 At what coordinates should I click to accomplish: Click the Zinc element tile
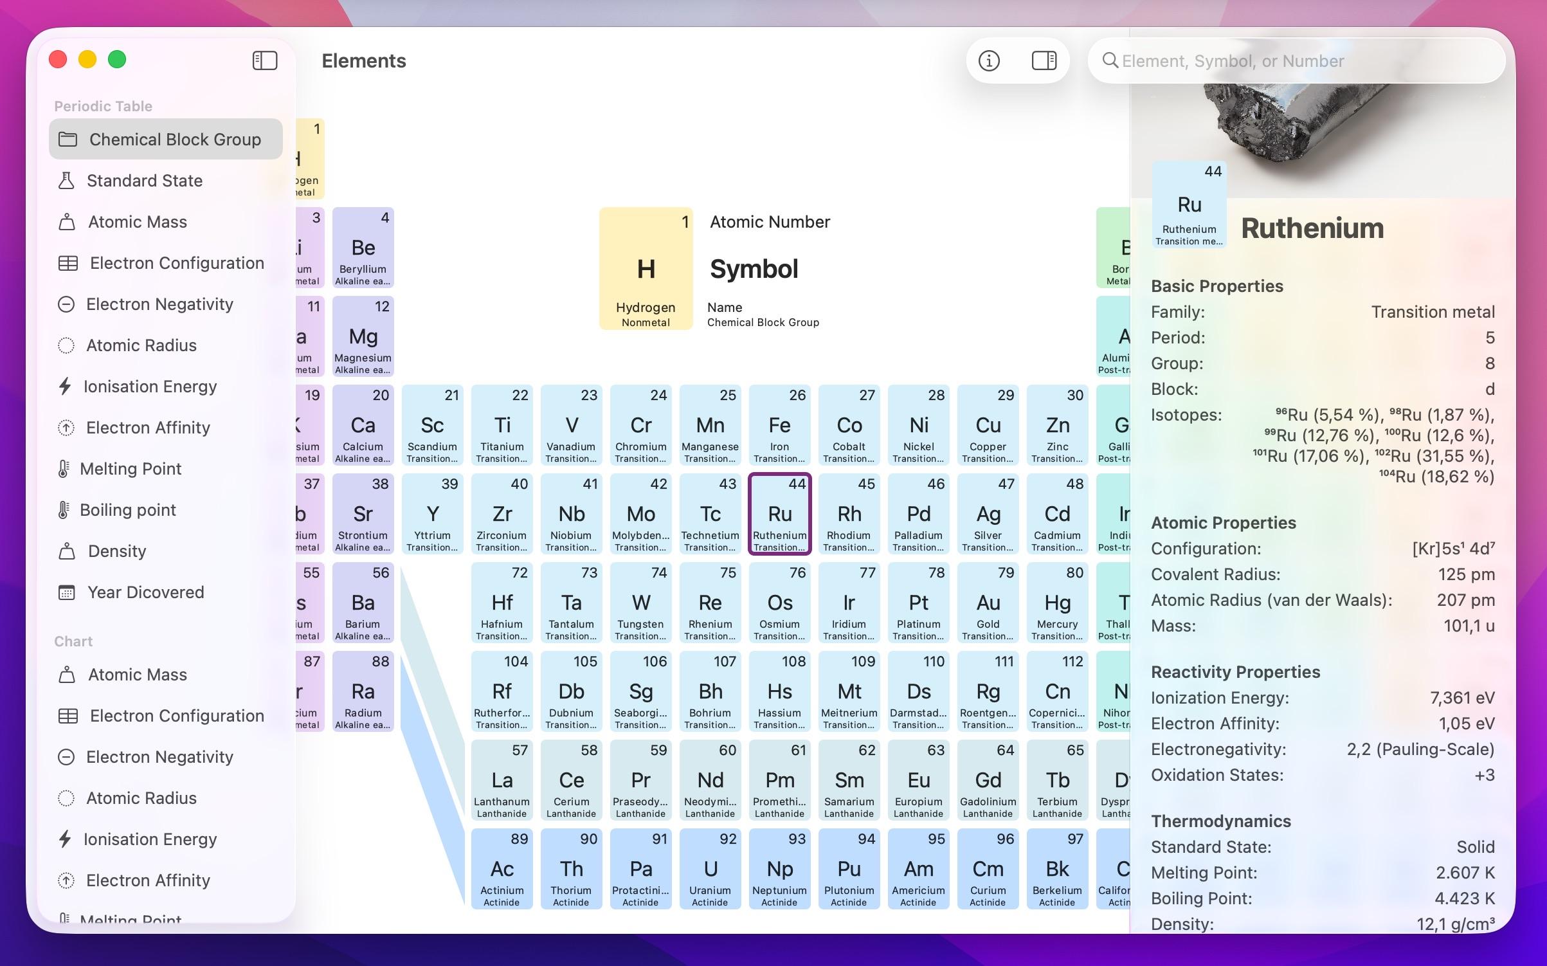[1058, 424]
